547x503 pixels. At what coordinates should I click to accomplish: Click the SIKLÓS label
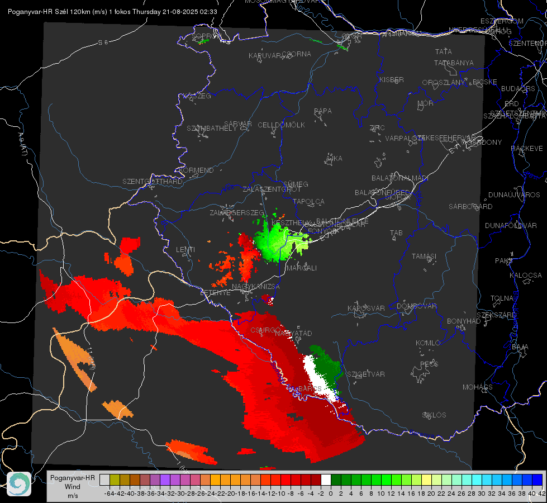(434, 415)
